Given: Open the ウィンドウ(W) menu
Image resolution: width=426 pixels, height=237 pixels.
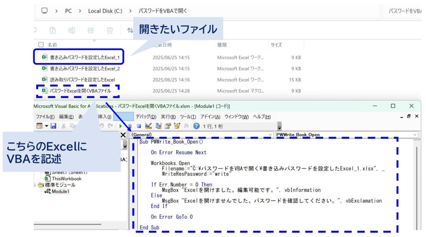Looking at the screenshot, I should (236, 117).
